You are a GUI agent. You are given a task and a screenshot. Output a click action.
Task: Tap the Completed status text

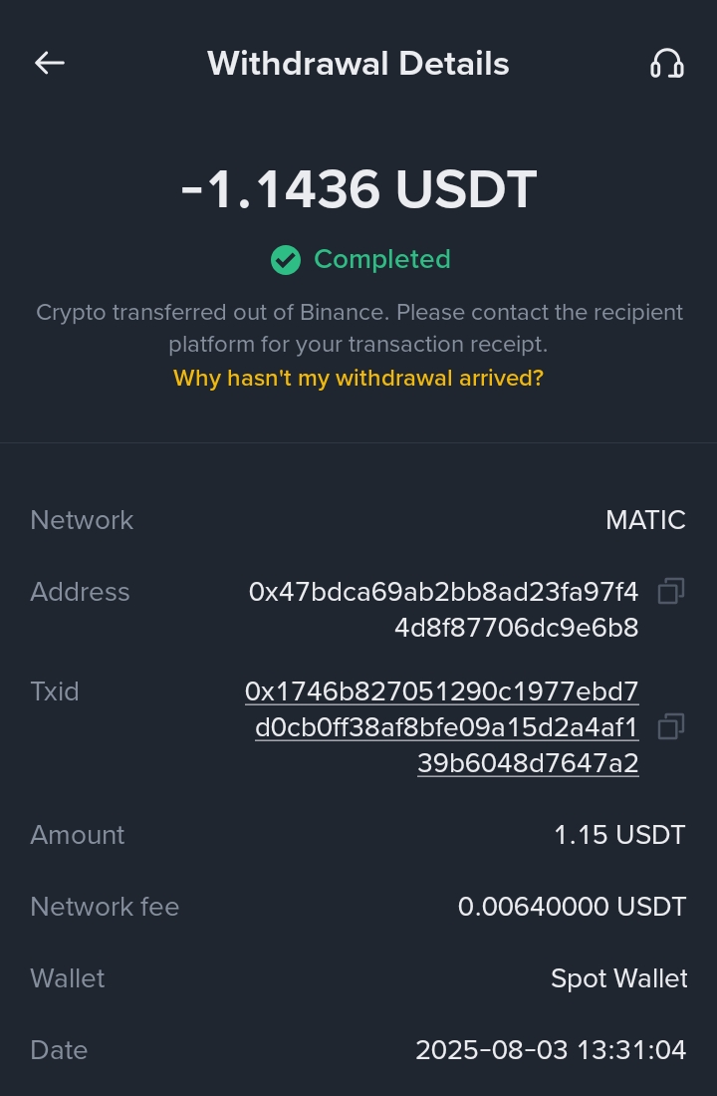(x=382, y=259)
